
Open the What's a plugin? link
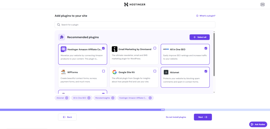207,16
